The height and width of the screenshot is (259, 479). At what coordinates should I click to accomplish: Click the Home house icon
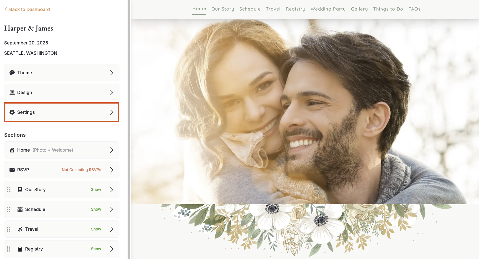click(x=12, y=150)
